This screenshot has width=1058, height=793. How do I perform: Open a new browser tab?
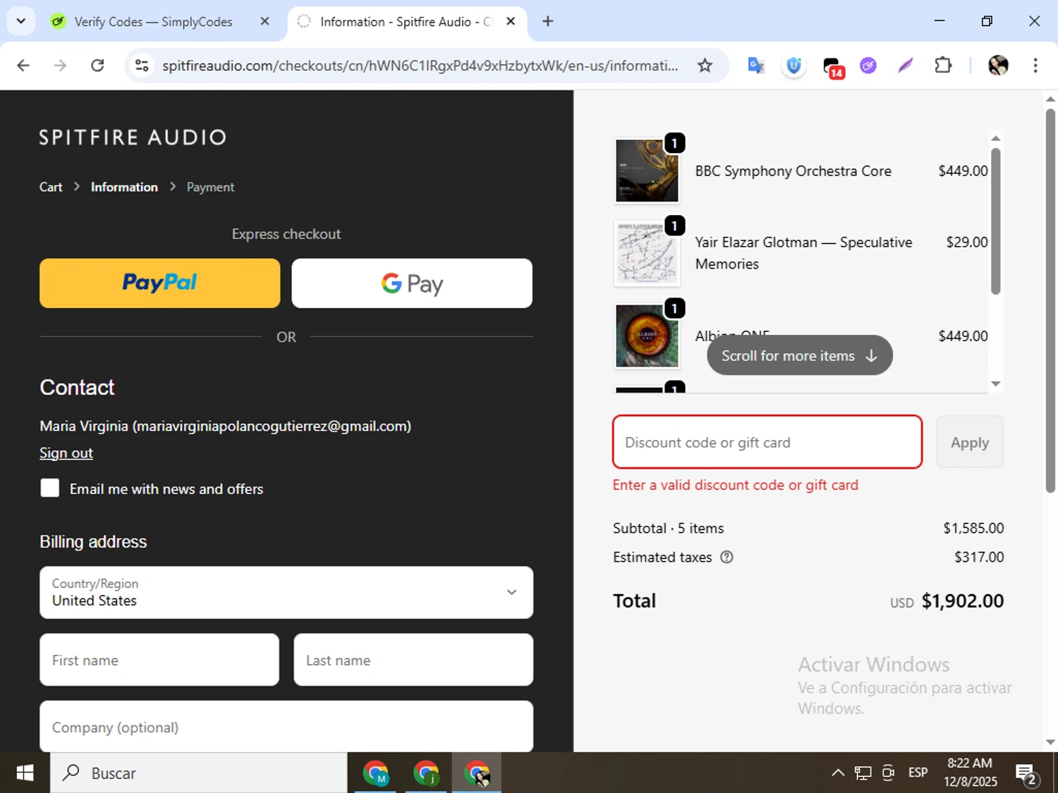click(x=547, y=21)
